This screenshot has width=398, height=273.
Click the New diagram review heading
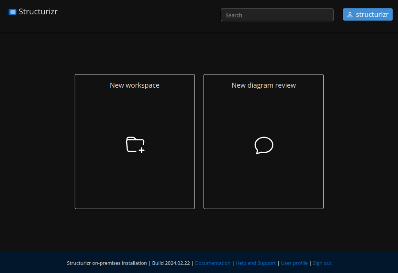coord(264,85)
